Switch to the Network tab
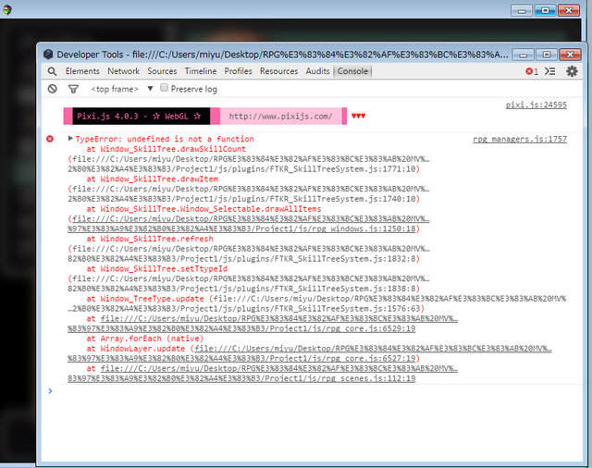592x468 pixels. tap(123, 71)
